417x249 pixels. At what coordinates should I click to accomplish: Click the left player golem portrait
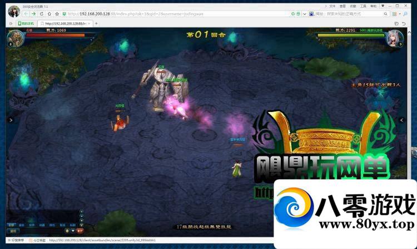[16, 38]
